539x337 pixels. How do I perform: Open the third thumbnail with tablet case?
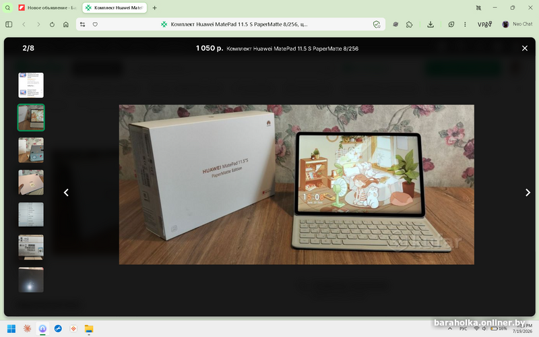coord(31,150)
